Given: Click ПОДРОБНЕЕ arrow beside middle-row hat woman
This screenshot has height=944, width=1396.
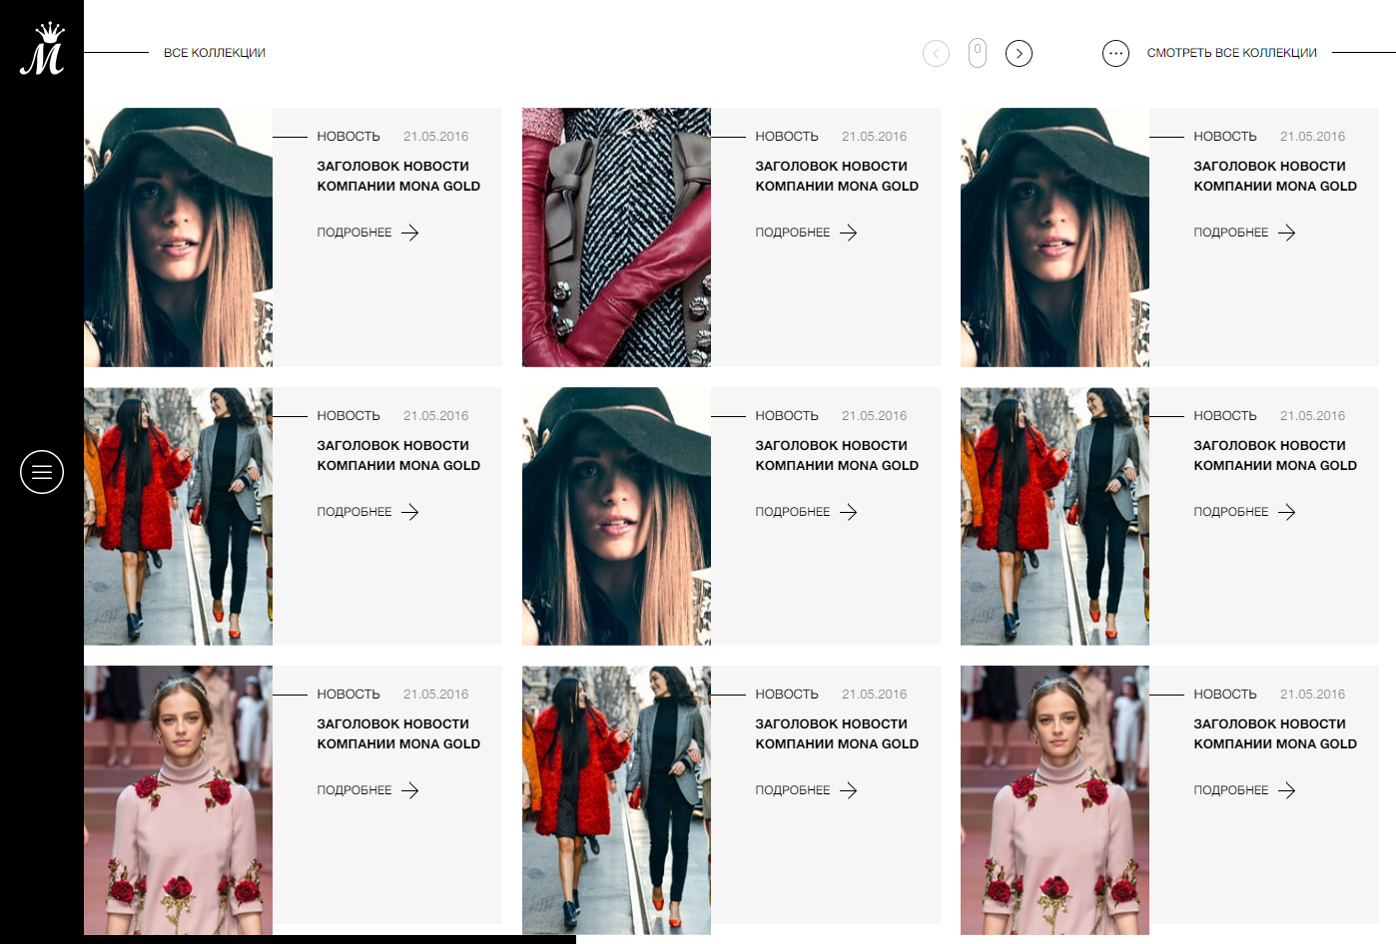Looking at the screenshot, I should [849, 512].
